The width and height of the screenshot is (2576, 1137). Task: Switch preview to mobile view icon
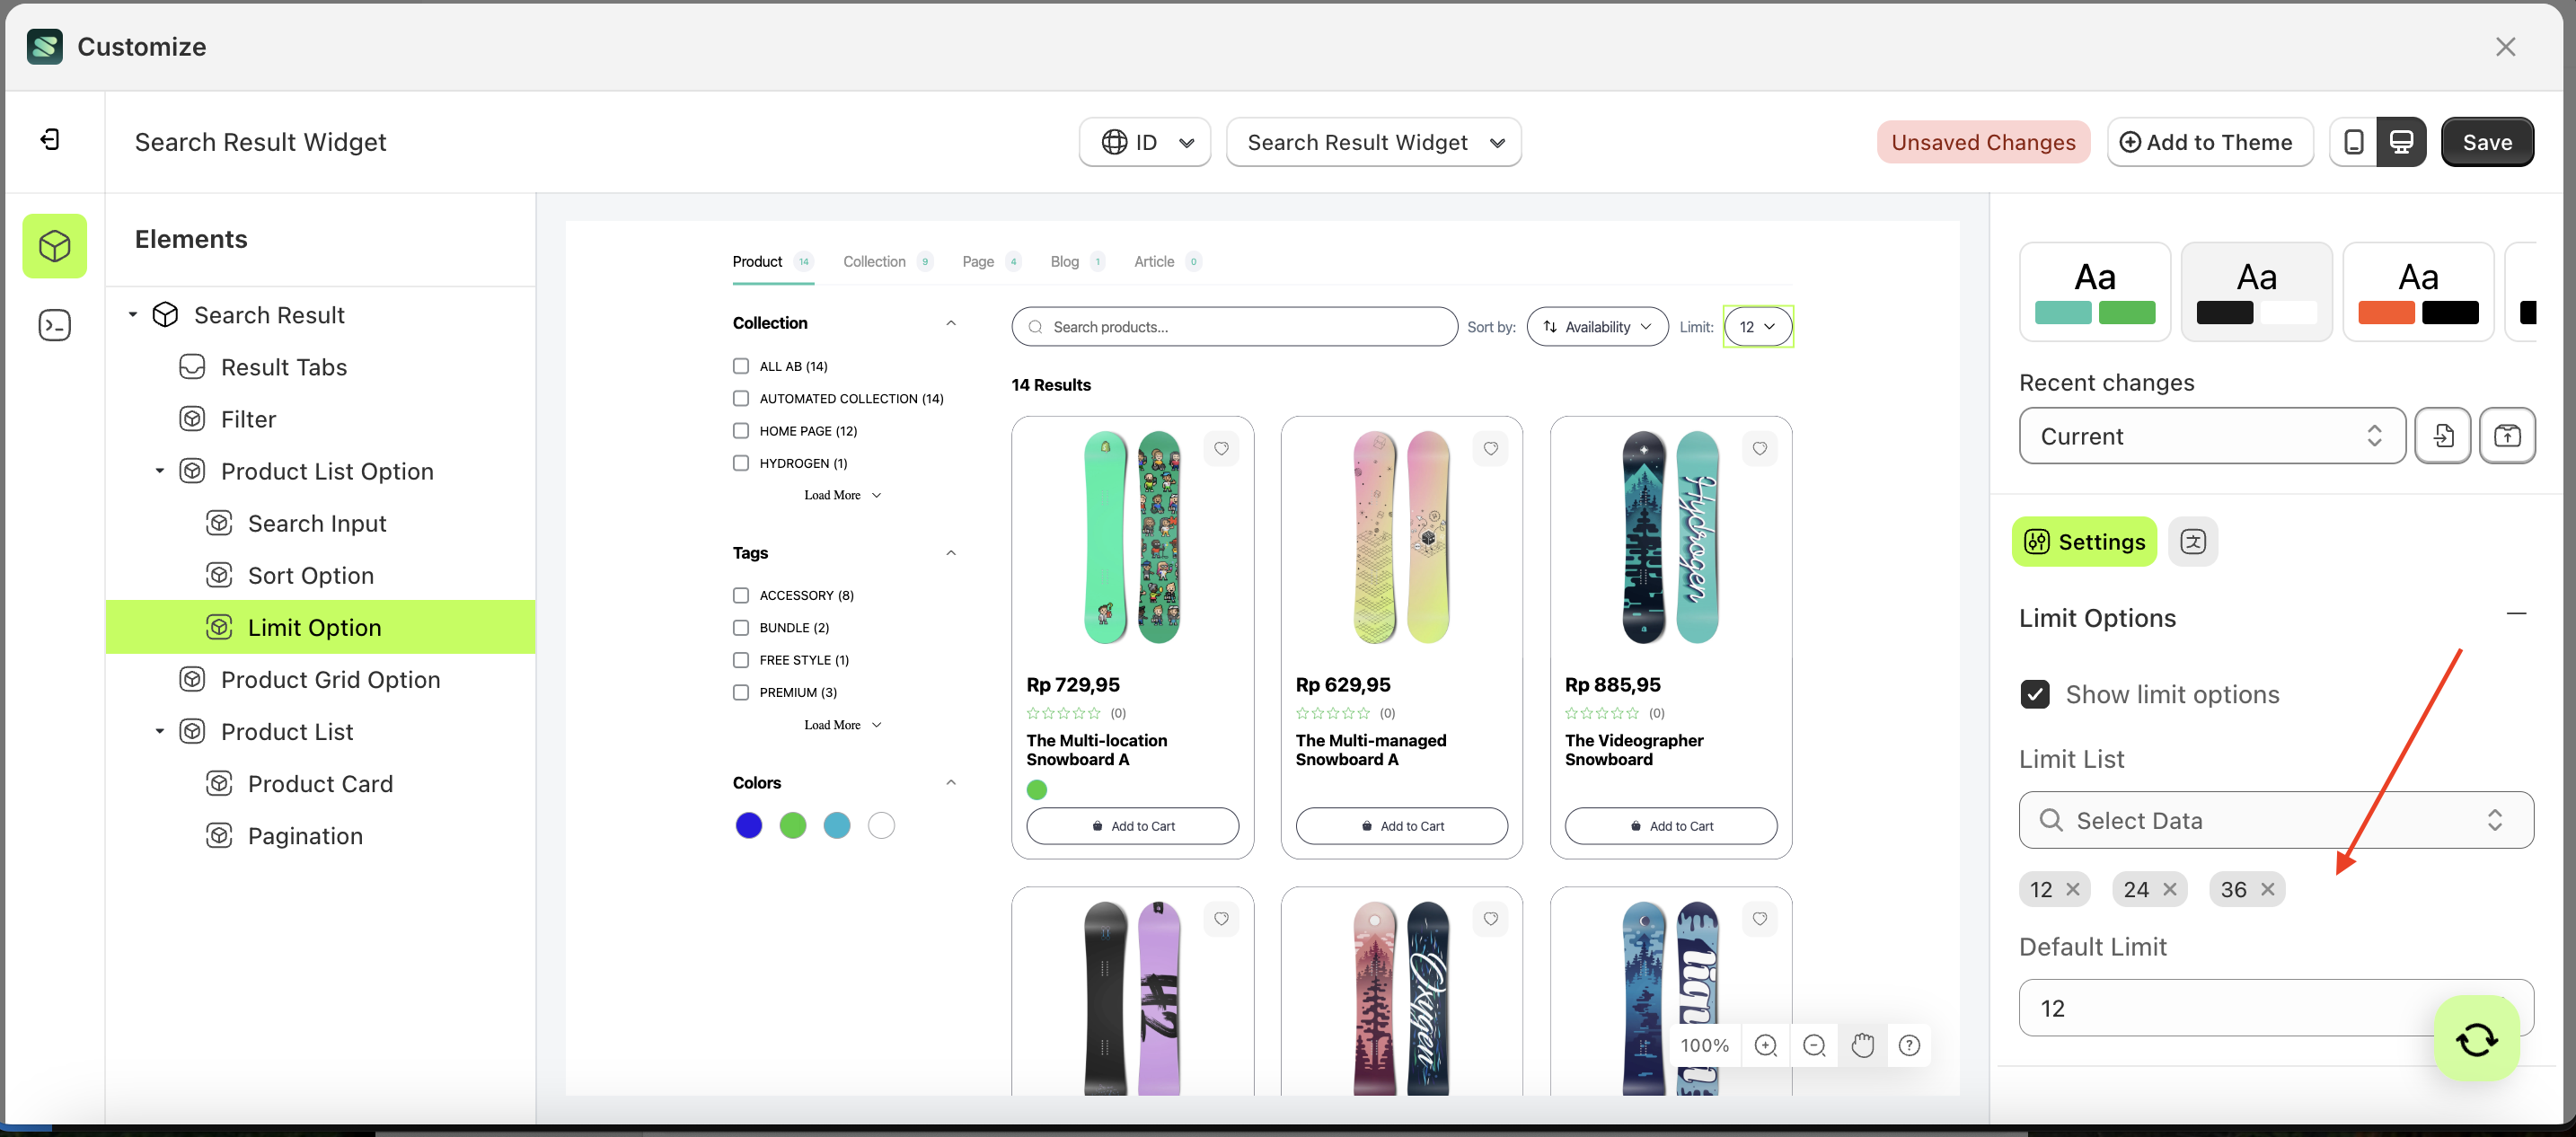[x=2354, y=141]
